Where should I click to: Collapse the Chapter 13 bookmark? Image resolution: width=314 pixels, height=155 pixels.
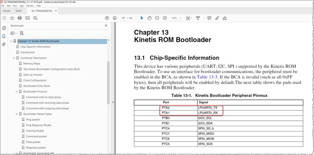point(11,41)
